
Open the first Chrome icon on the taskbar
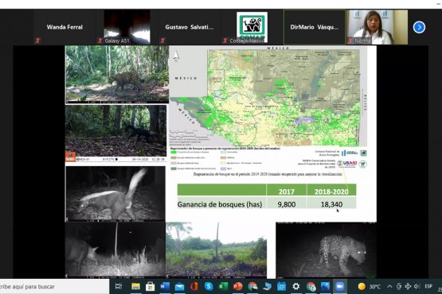click(x=252, y=286)
